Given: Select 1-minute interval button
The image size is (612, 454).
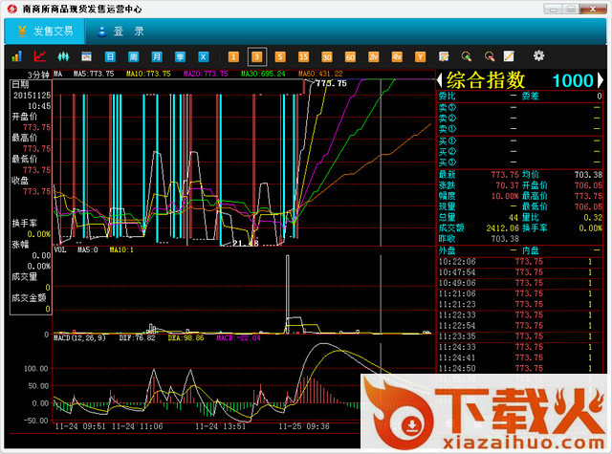Looking at the screenshot, I should (x=233, y=57).
